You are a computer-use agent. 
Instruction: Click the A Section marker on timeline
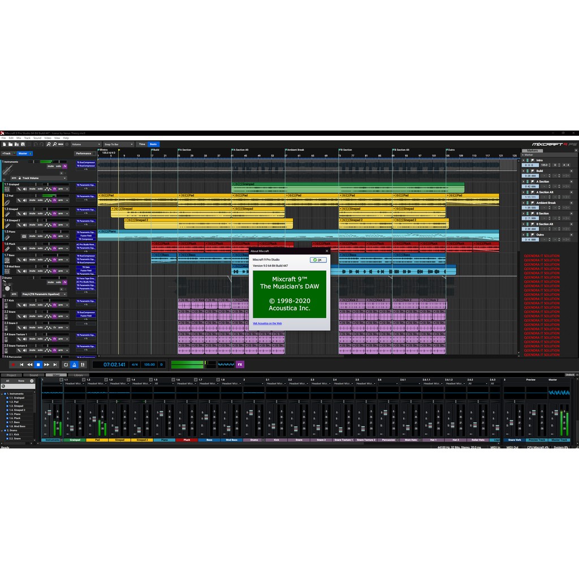click(x=184, y=150)
